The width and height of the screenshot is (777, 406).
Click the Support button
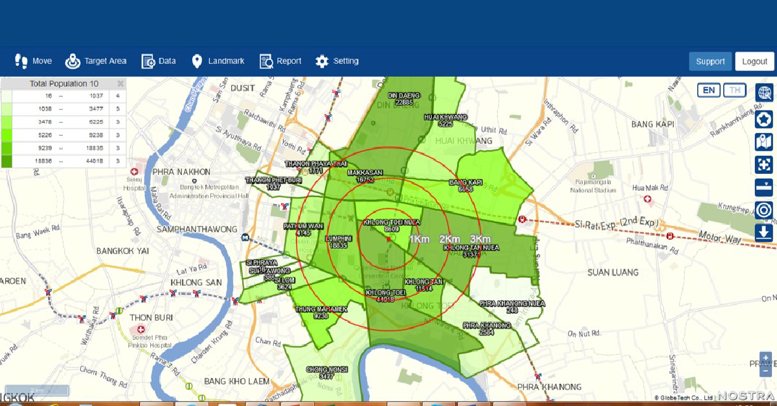tap(710, 61)
